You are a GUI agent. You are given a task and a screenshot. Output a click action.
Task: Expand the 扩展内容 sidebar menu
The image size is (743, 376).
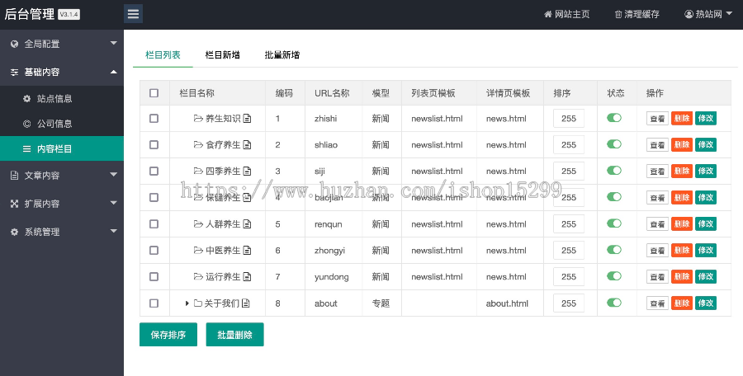(x=114, y=203)
